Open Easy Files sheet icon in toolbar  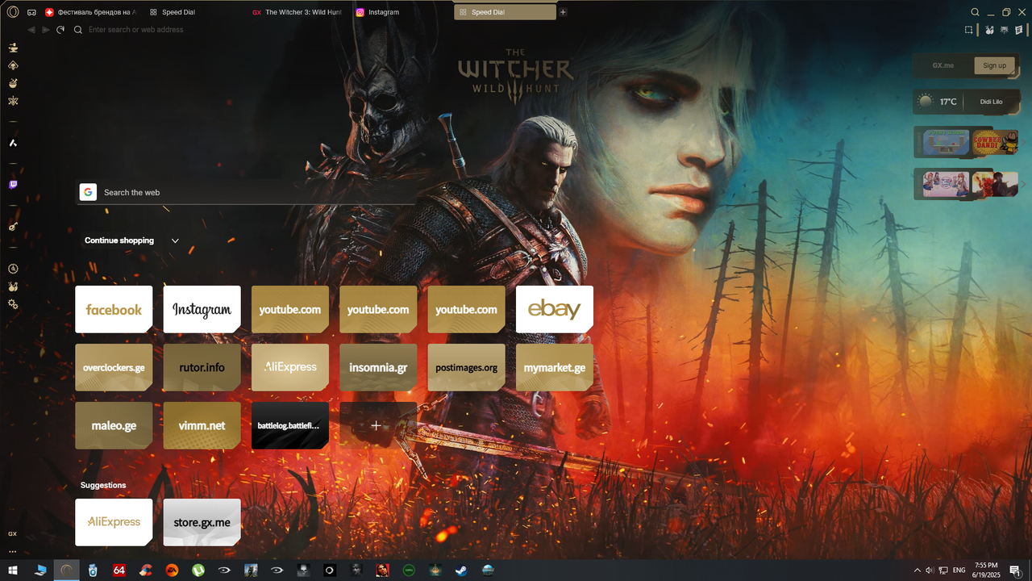click(x=1018, y=30)
